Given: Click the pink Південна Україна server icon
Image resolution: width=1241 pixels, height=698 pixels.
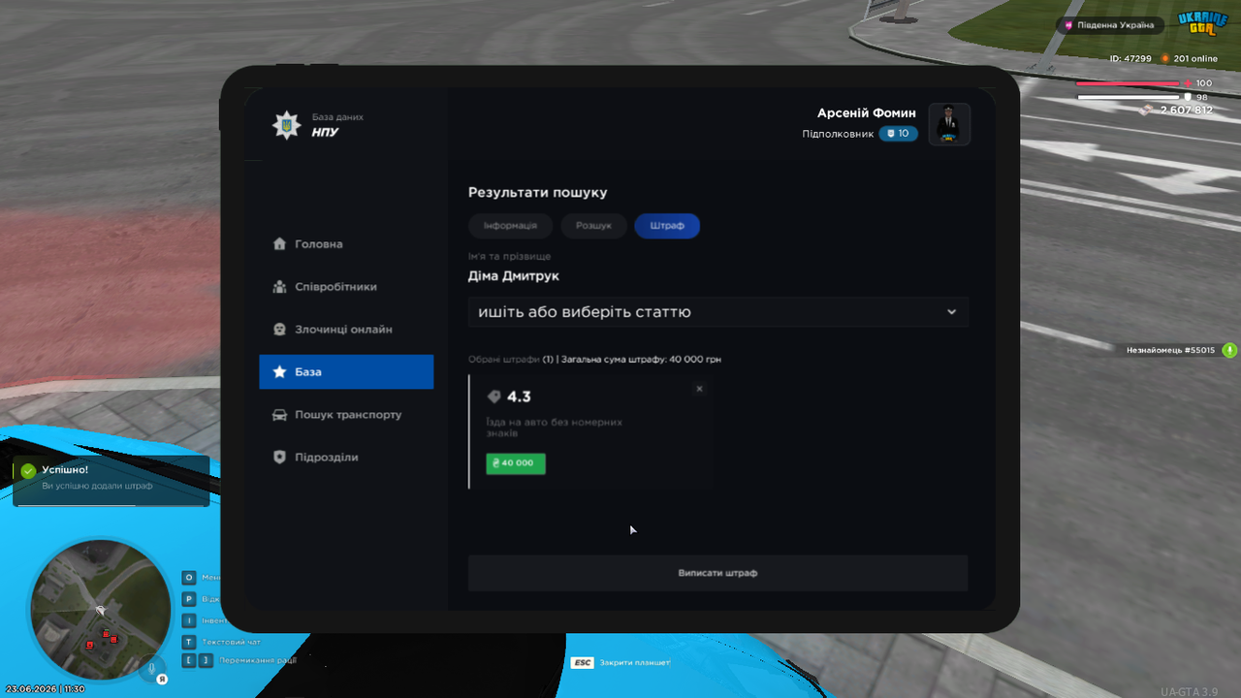Looking at the screenshot, I should coord(1069,25).
